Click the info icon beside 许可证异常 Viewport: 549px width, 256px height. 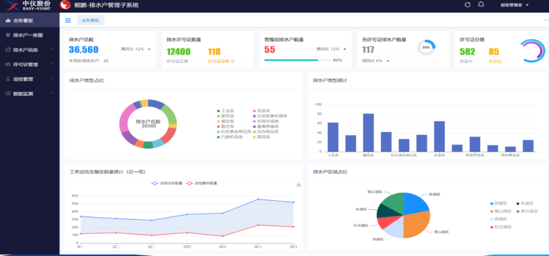coord(233,61)
